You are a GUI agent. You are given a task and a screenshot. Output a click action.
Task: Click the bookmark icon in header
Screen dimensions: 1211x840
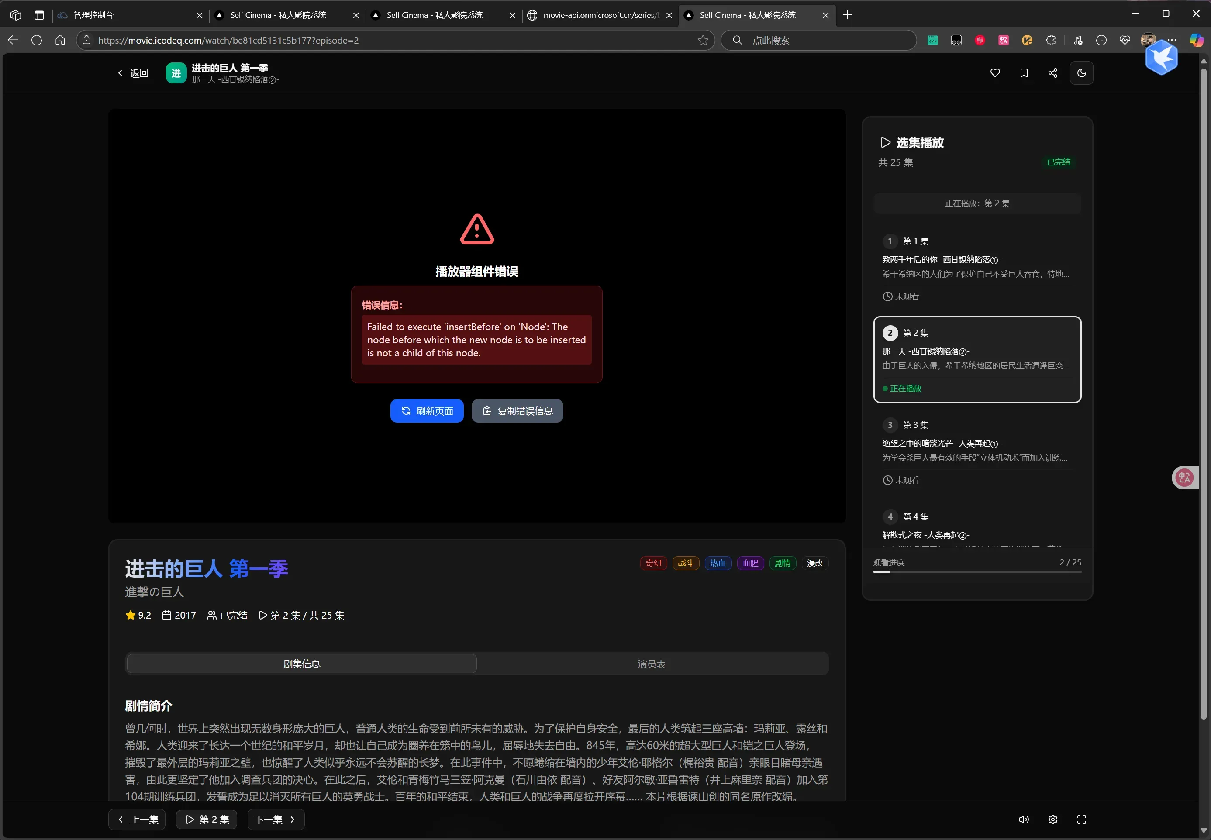[1024, 73]
